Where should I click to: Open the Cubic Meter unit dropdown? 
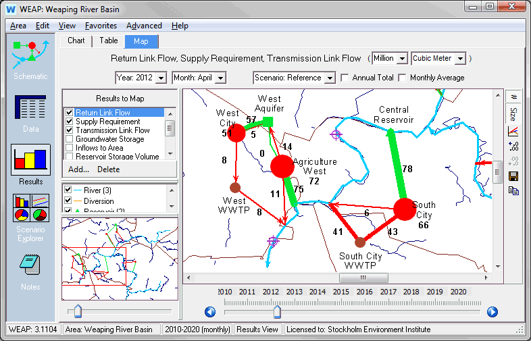(x=460, y=59)
